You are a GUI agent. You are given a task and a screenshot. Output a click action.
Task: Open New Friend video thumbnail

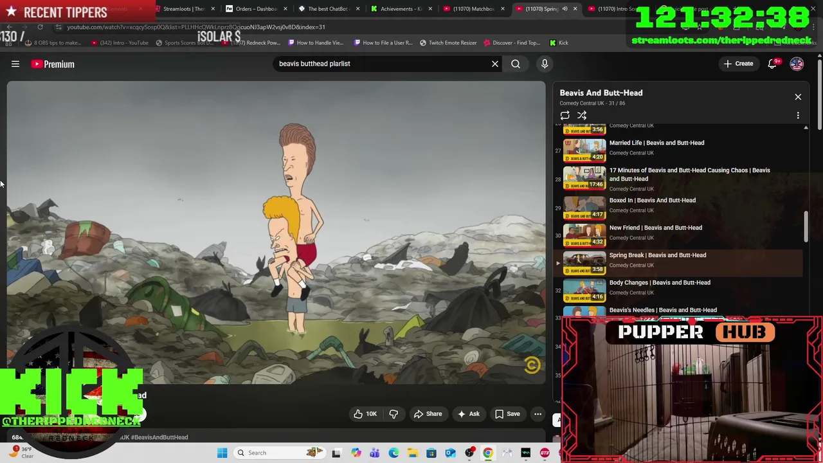pos(584,234)
